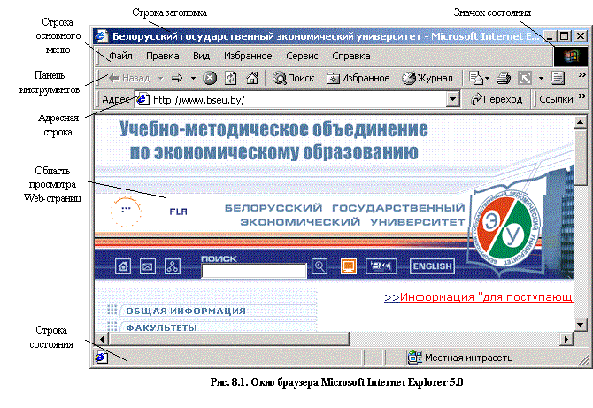Click the Edit page toolbar icon
The height and width of the screenshot is (408, 593).
[x=558, y=78]
